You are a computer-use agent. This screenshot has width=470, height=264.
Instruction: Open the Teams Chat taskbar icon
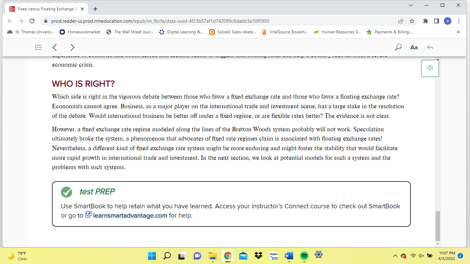197,256
